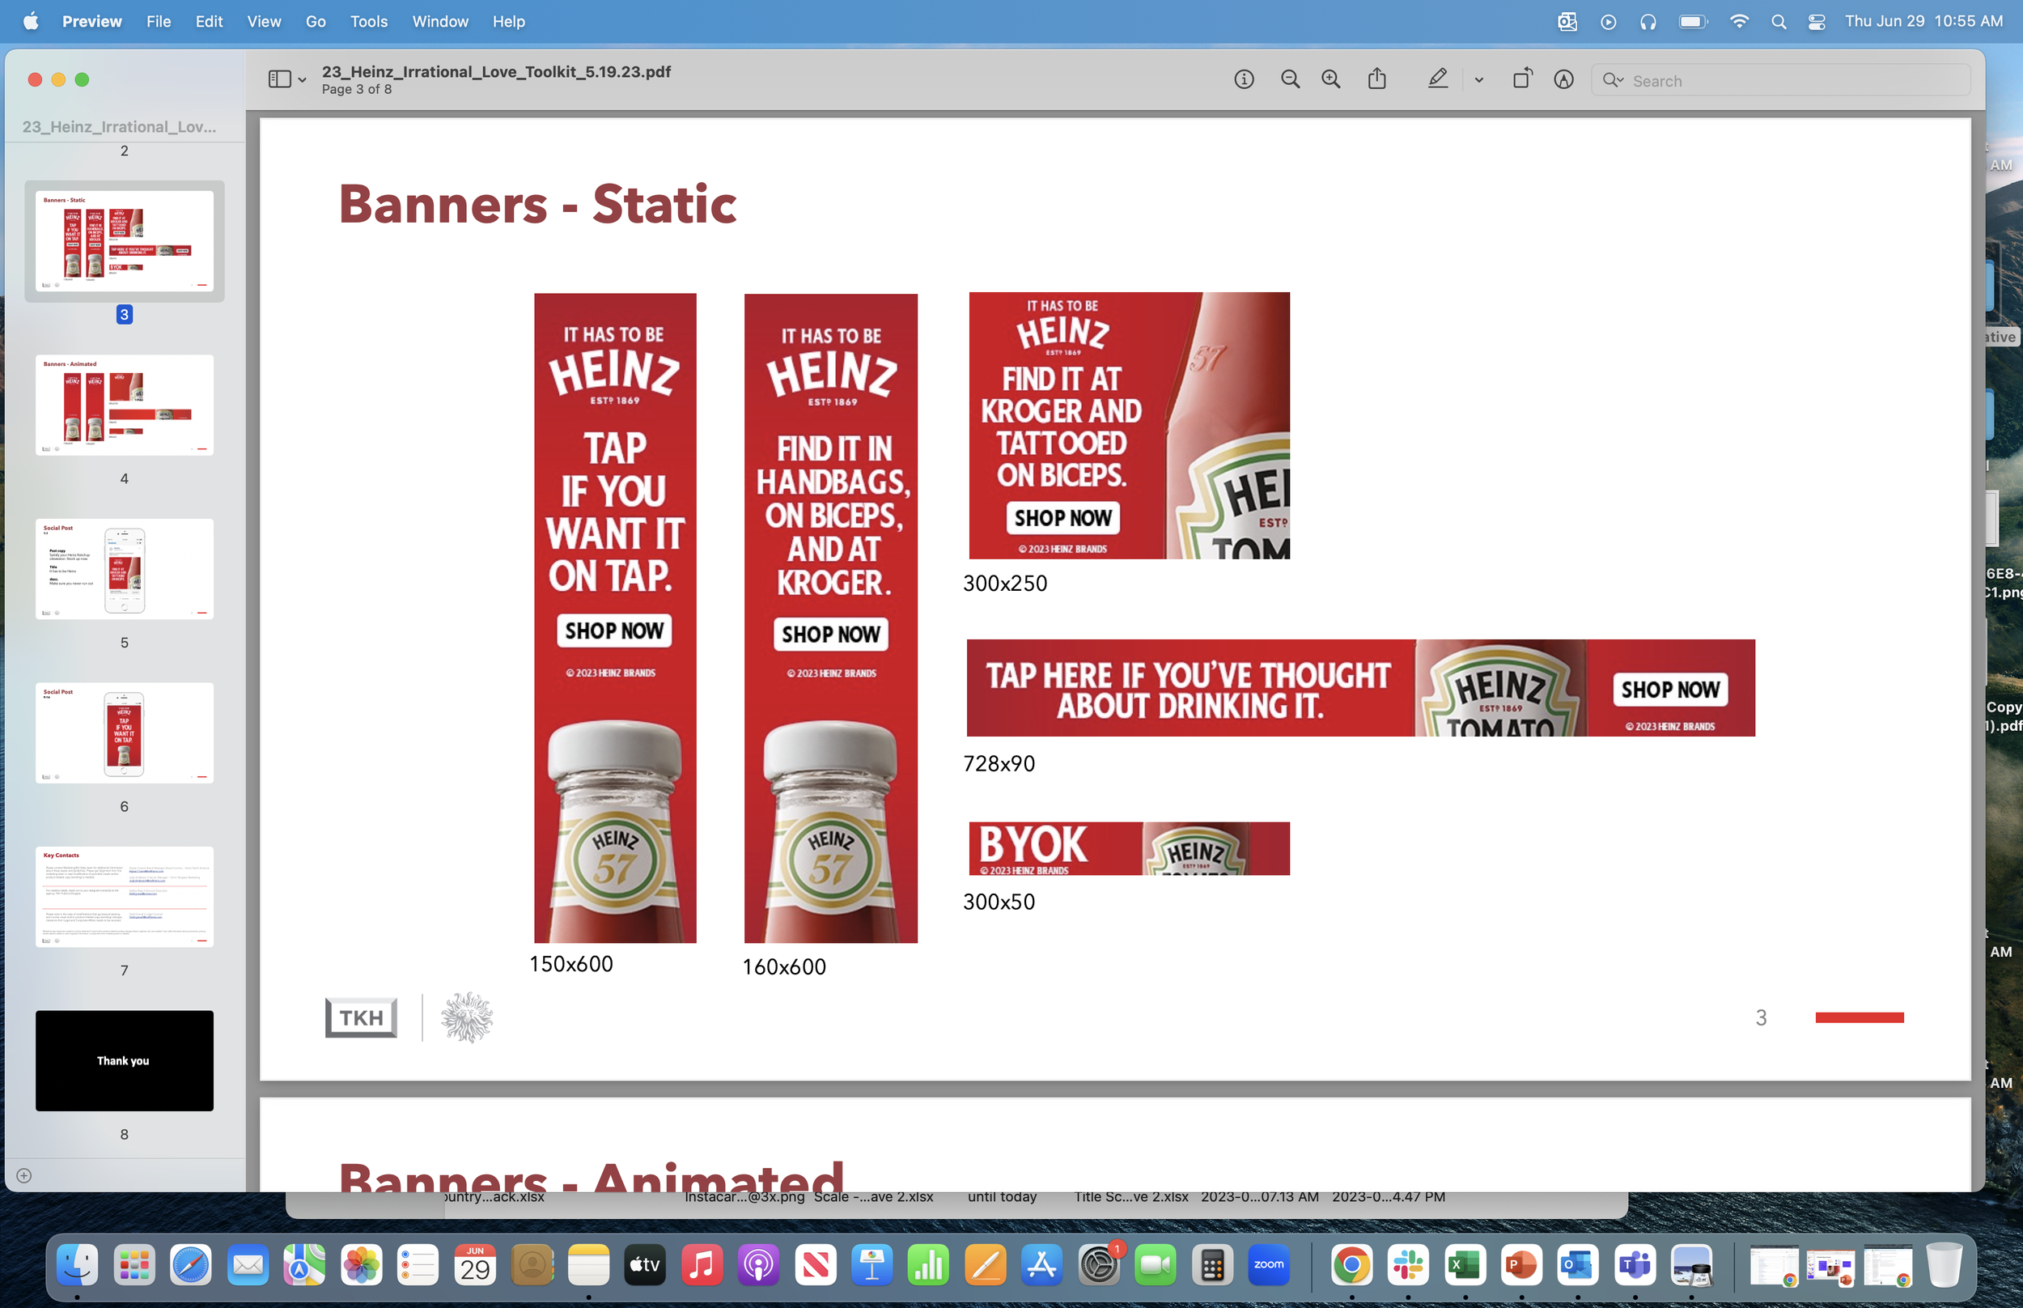Toggle the sidebar view button
Image resolution: width=2023 pixels, height=1308 pixels.
pos(279,80)
